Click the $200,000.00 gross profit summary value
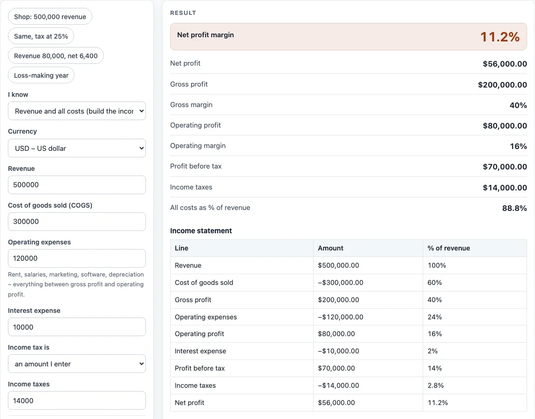 tap(502, 85)
